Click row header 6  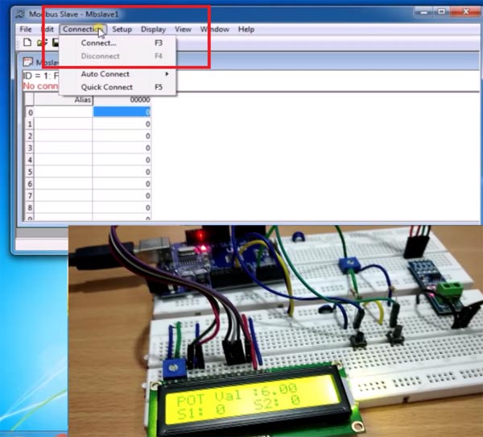[30, 184]
